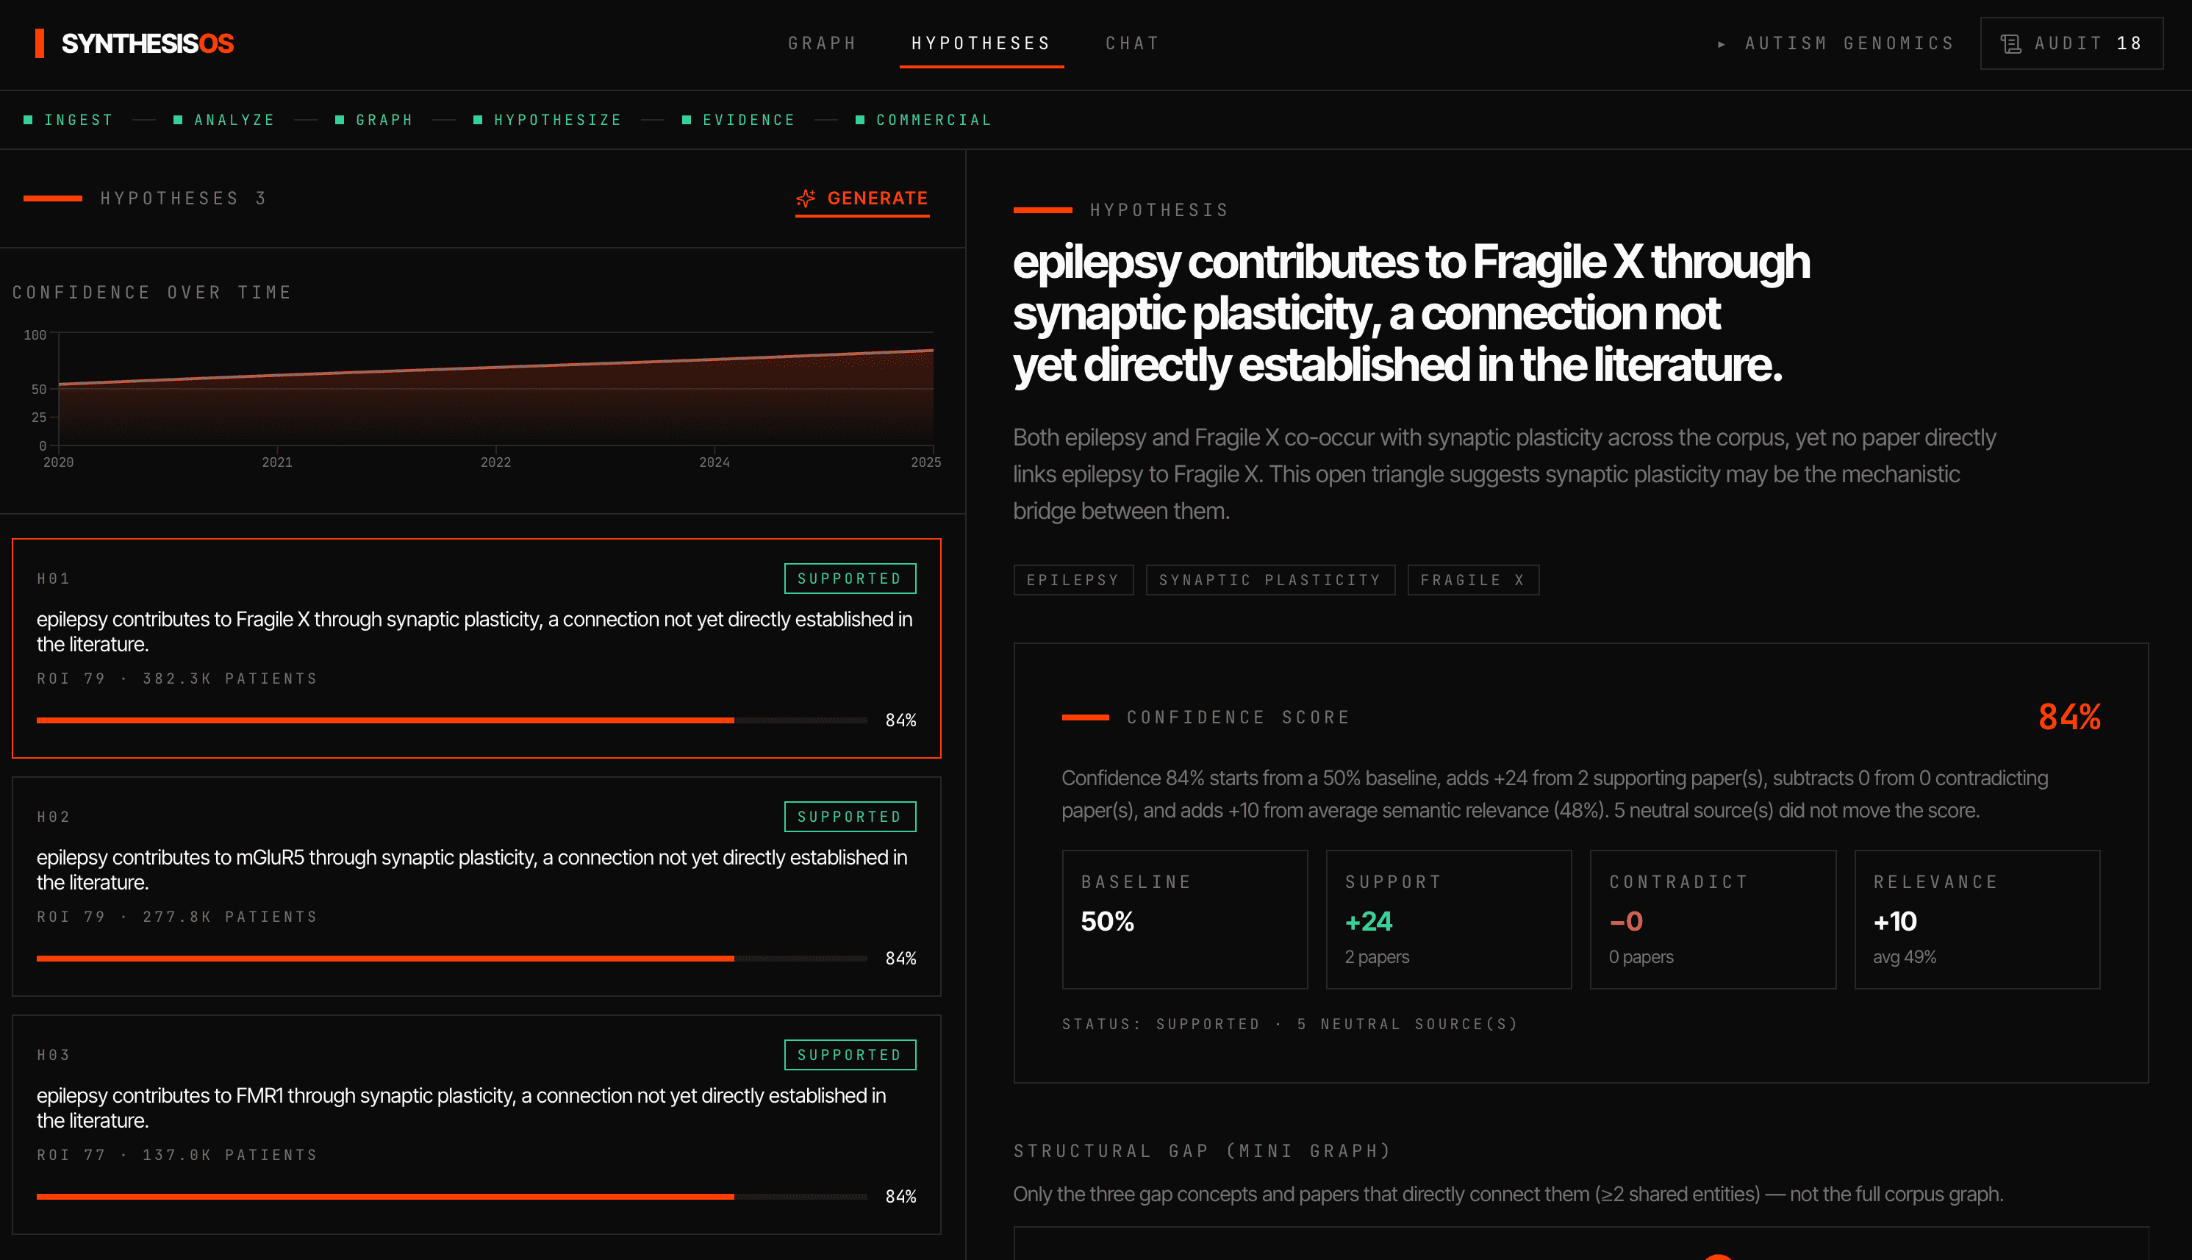Image resolution: width=2192 pixels, height=1260 pixels.
Task: Click the green square beside Analyze
Action: pos(178,121)
